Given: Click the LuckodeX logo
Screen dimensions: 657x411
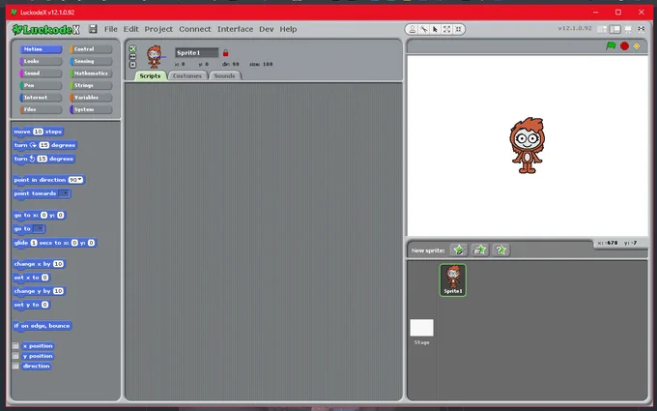Looking at the screenshot, I should pos(45,29).
